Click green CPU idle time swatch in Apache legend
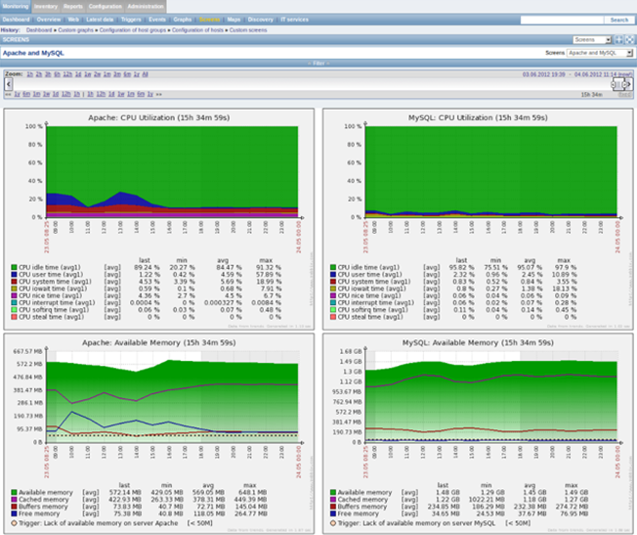Image resolution: width=637 pixels, height=535 pixels. pyautogui.click(x=14, y=267)
